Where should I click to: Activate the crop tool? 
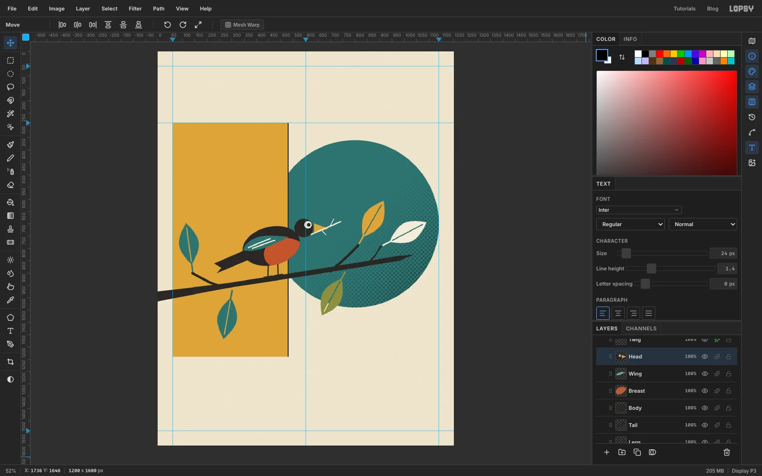10,362
